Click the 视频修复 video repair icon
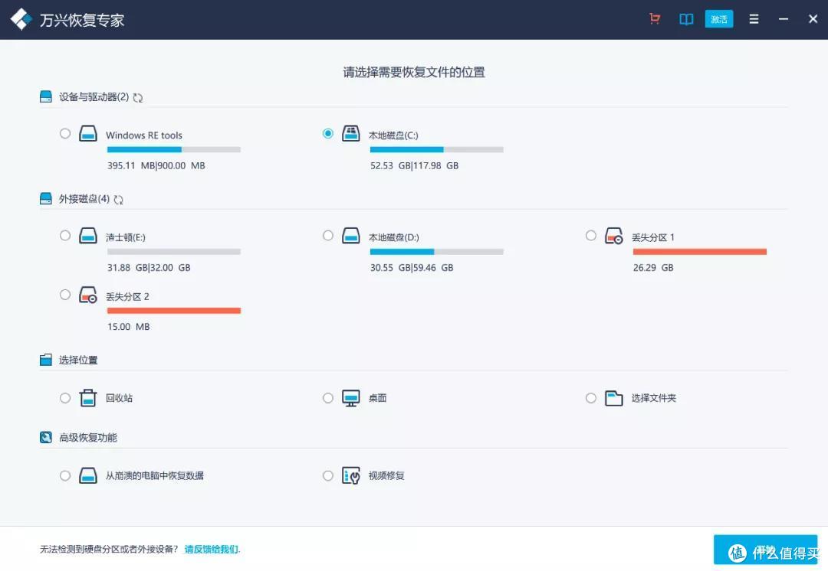This screenshot has width=828, height=571. pos(351,475)
